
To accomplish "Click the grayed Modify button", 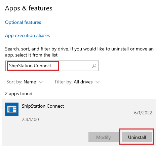I will (x=104, y=137).
